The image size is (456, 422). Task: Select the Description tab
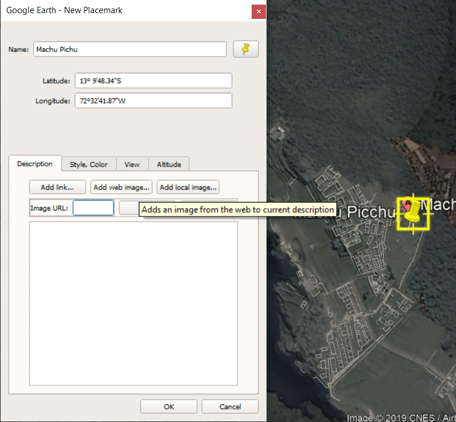click(35, 164)
